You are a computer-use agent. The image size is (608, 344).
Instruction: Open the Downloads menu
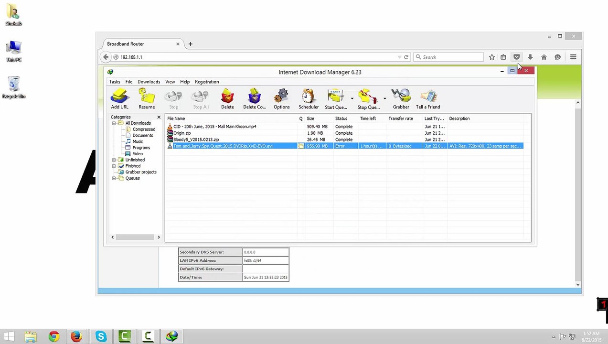coord(149,82)
